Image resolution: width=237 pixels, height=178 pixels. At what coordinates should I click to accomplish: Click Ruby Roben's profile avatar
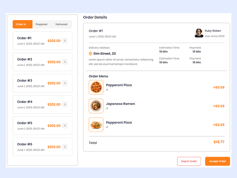(x=199, y=33)
